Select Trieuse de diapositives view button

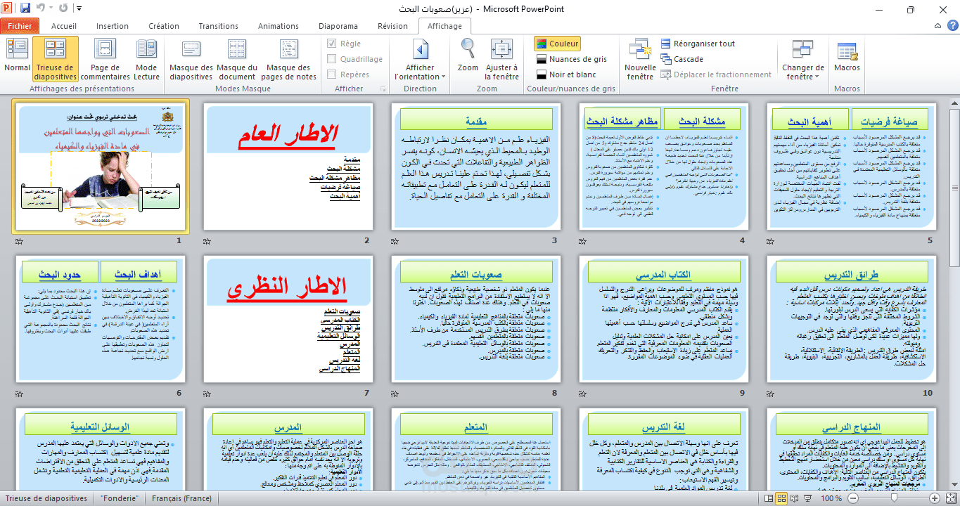(x=56, y=59)
